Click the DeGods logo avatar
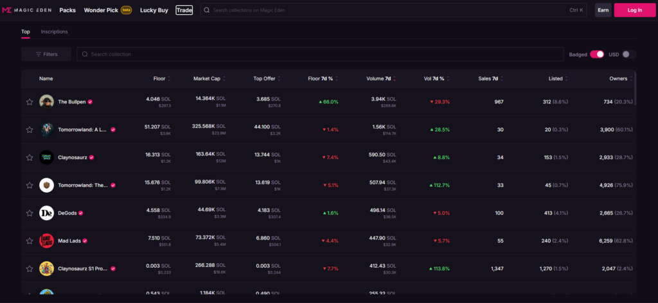 (46, 213)
